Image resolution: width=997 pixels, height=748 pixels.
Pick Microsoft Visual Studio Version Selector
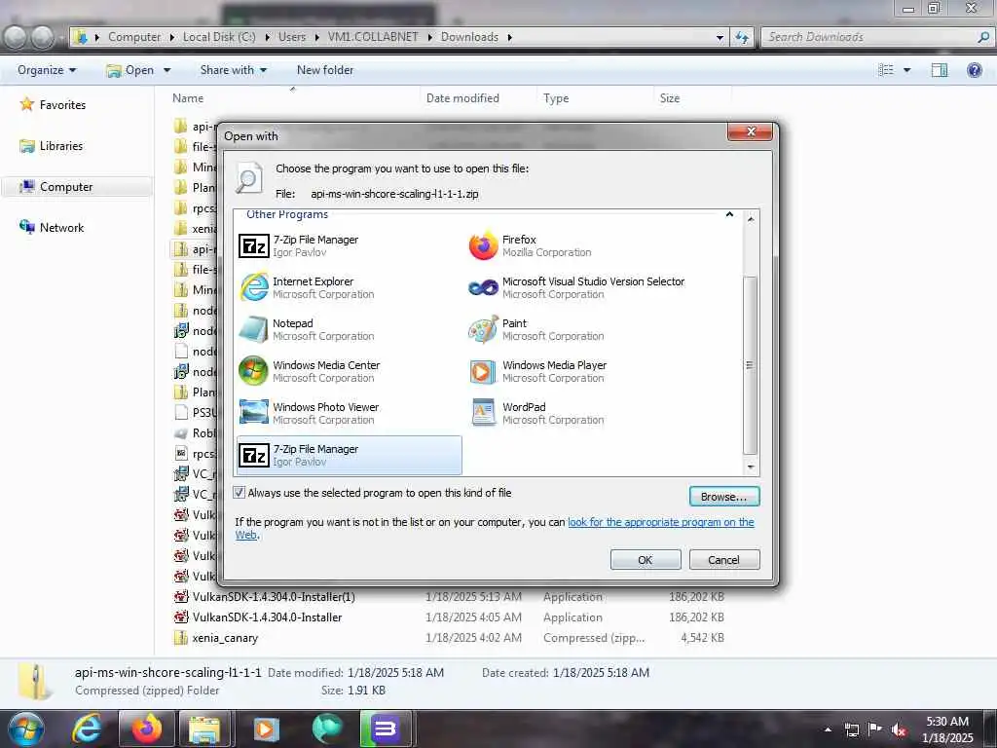(x=578, y=287)
